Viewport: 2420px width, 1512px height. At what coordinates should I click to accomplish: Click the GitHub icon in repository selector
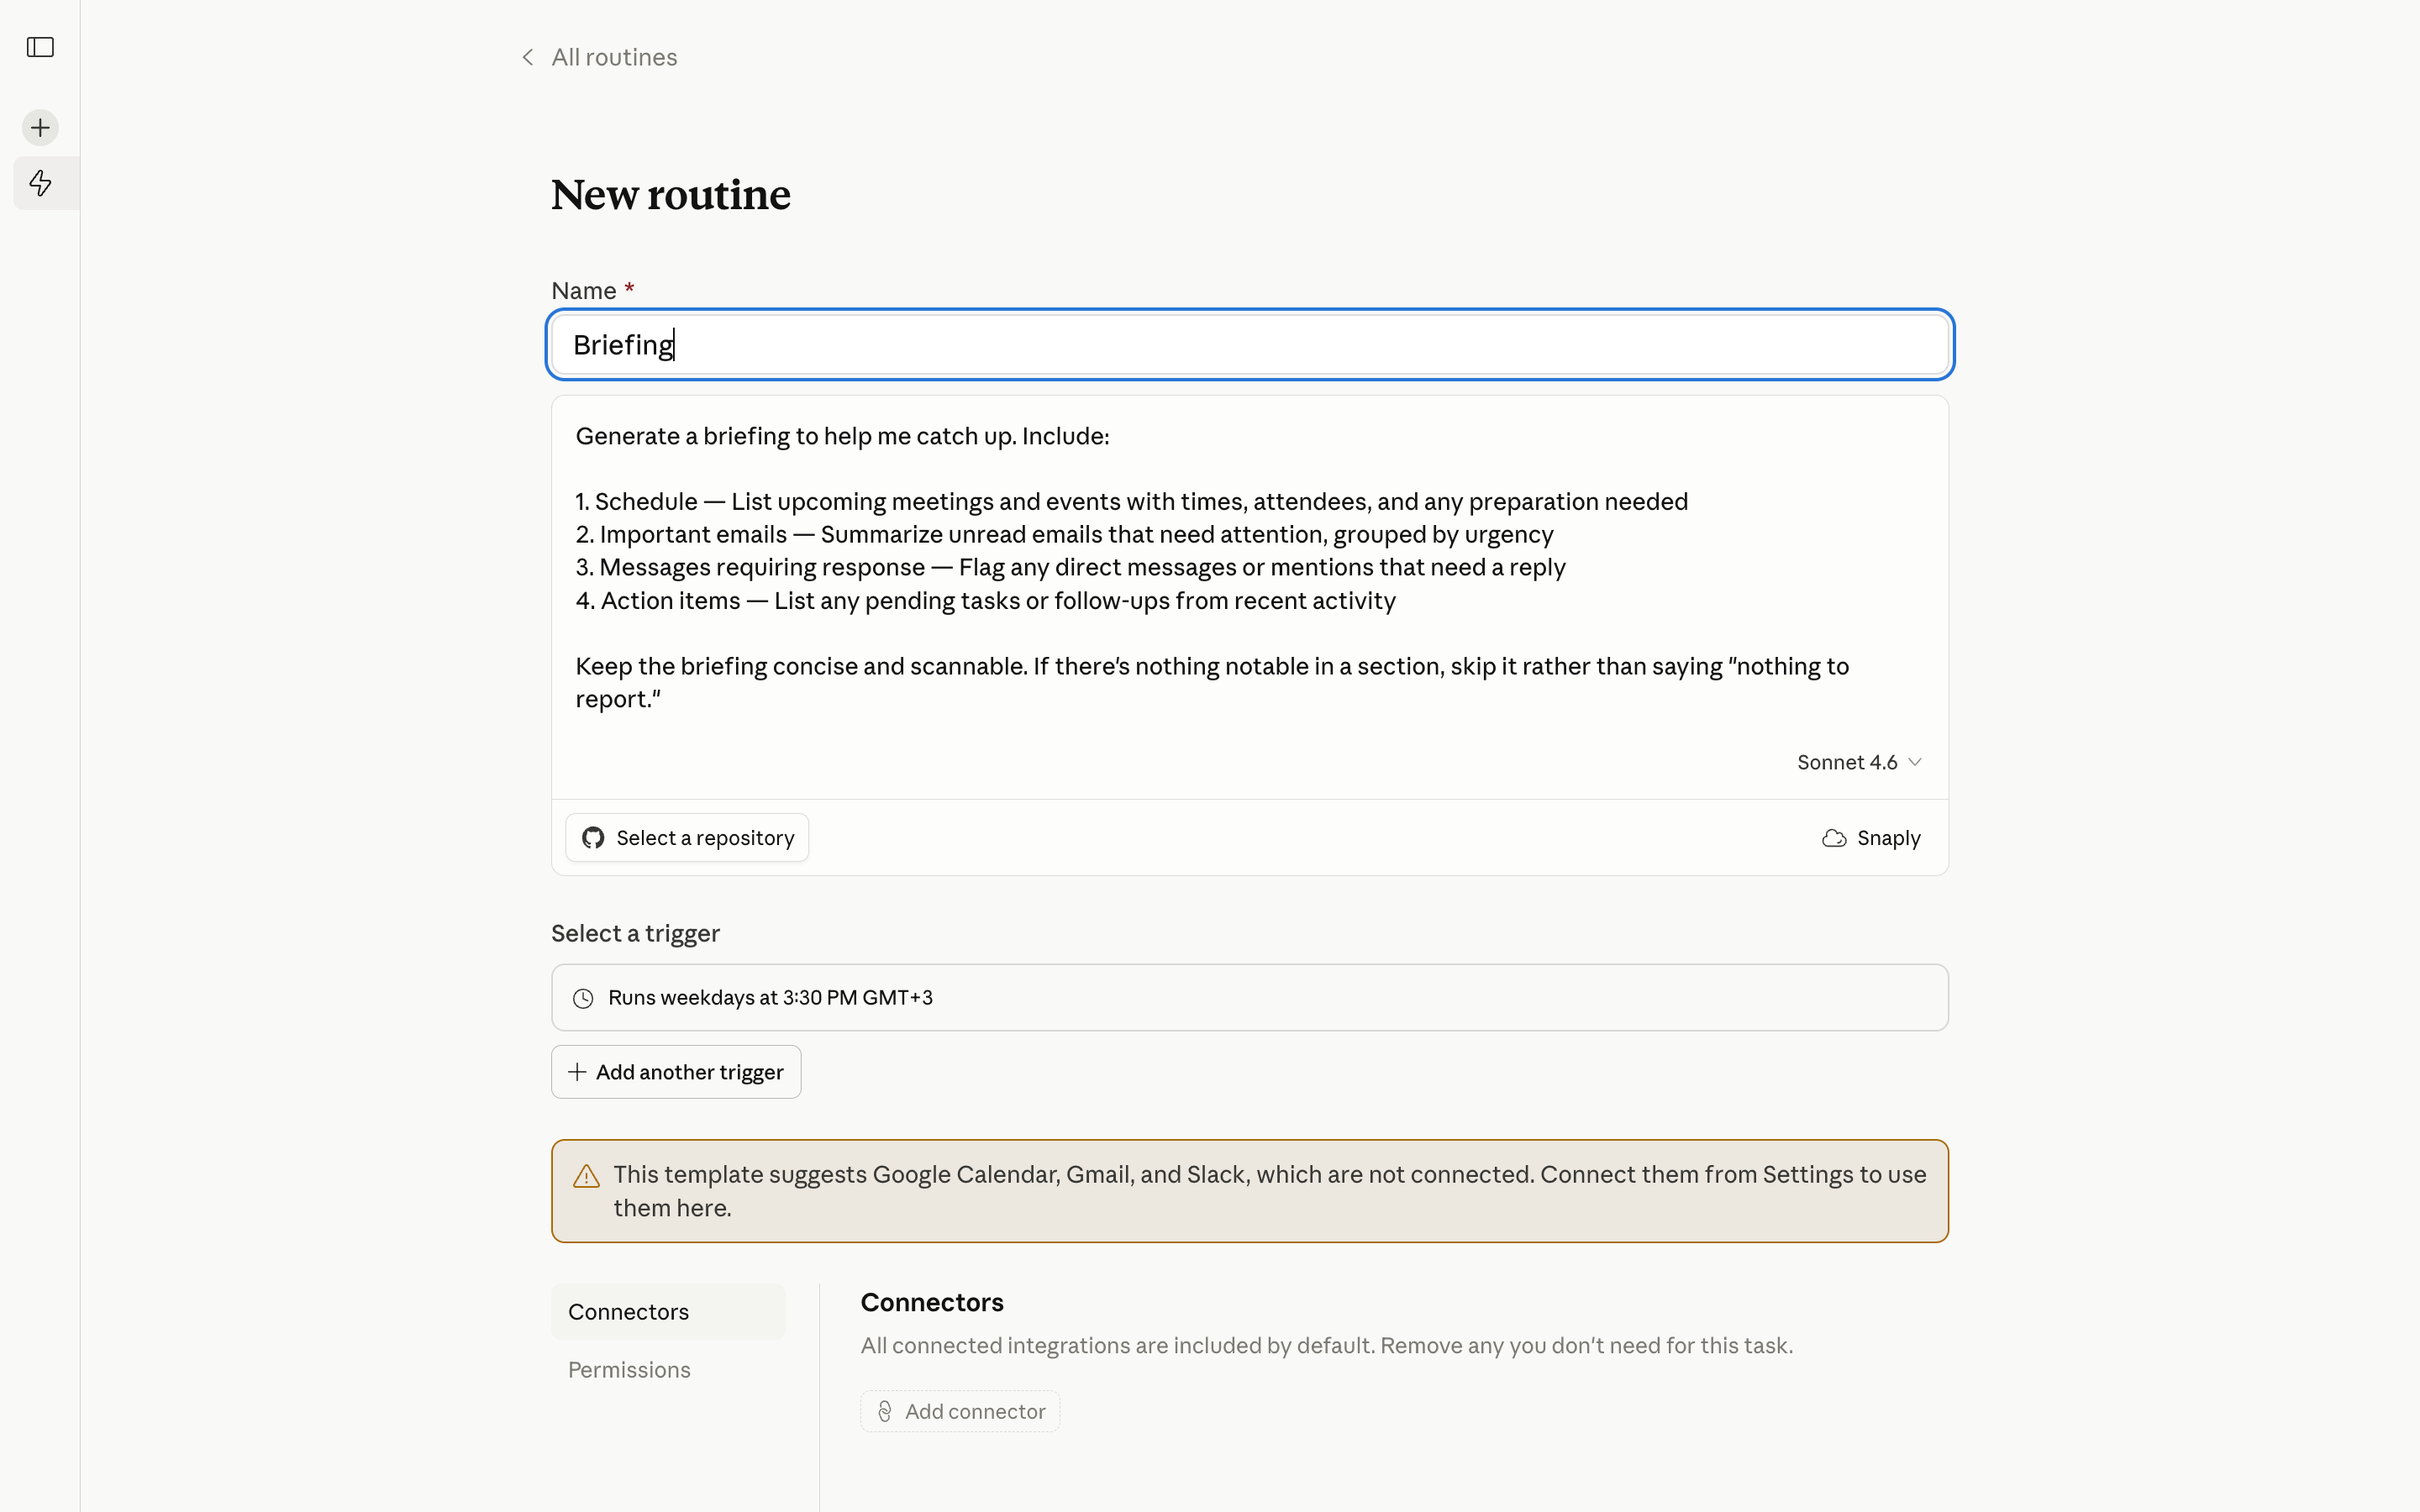click(593, 838)
